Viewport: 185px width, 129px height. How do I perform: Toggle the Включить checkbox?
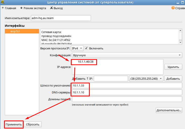(x=86, y=48)
